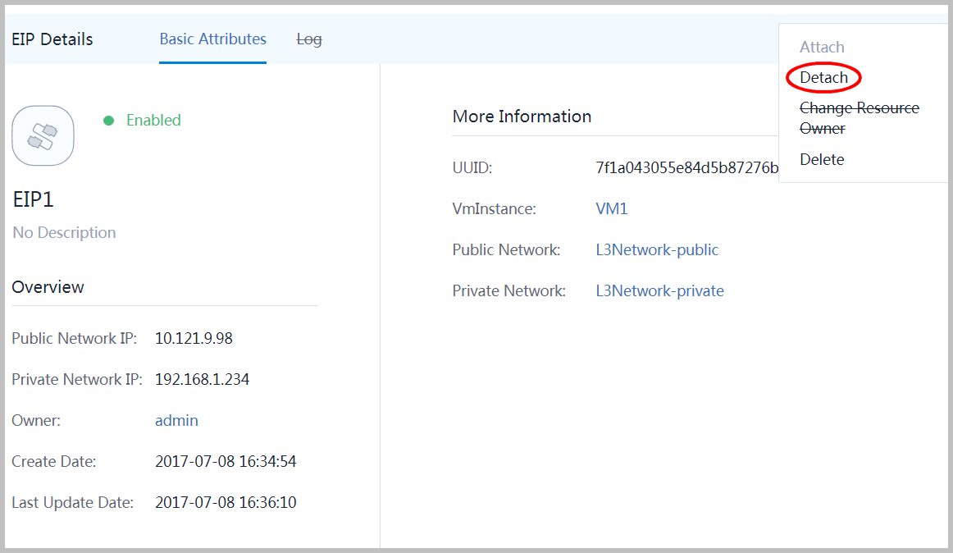This screenshot has height=553, width=953.
Task: Open the L3Network-private link
Action: tap(659, 290)
